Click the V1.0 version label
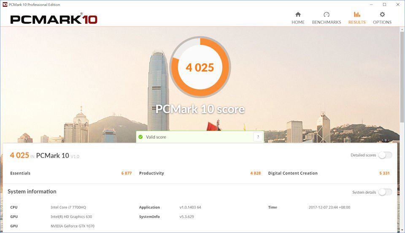 75,156
